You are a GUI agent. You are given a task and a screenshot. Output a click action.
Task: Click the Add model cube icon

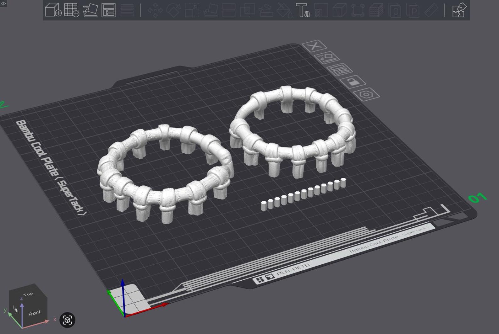click(53, 10)
